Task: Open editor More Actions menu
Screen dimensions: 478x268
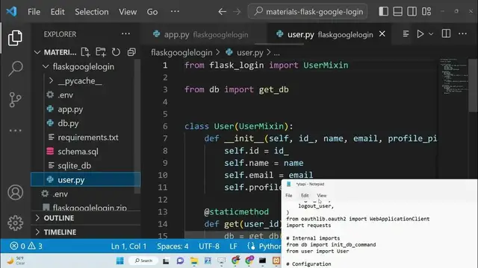Action: 463,33
